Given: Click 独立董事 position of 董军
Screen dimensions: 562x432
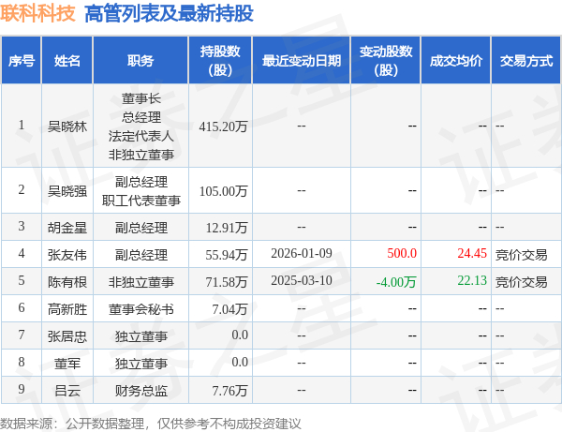Looking at the screenshot, I should click(141, 364).
